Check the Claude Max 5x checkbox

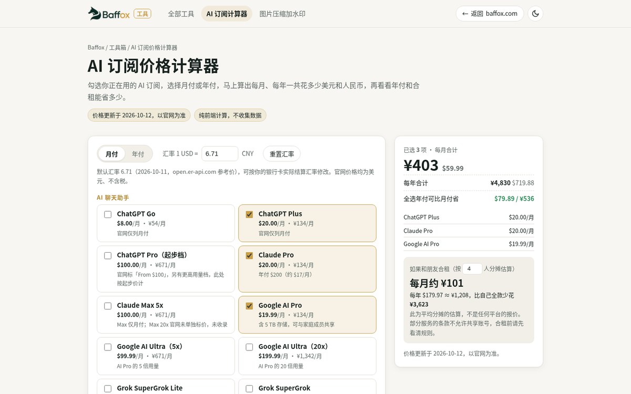coord(108,306)
